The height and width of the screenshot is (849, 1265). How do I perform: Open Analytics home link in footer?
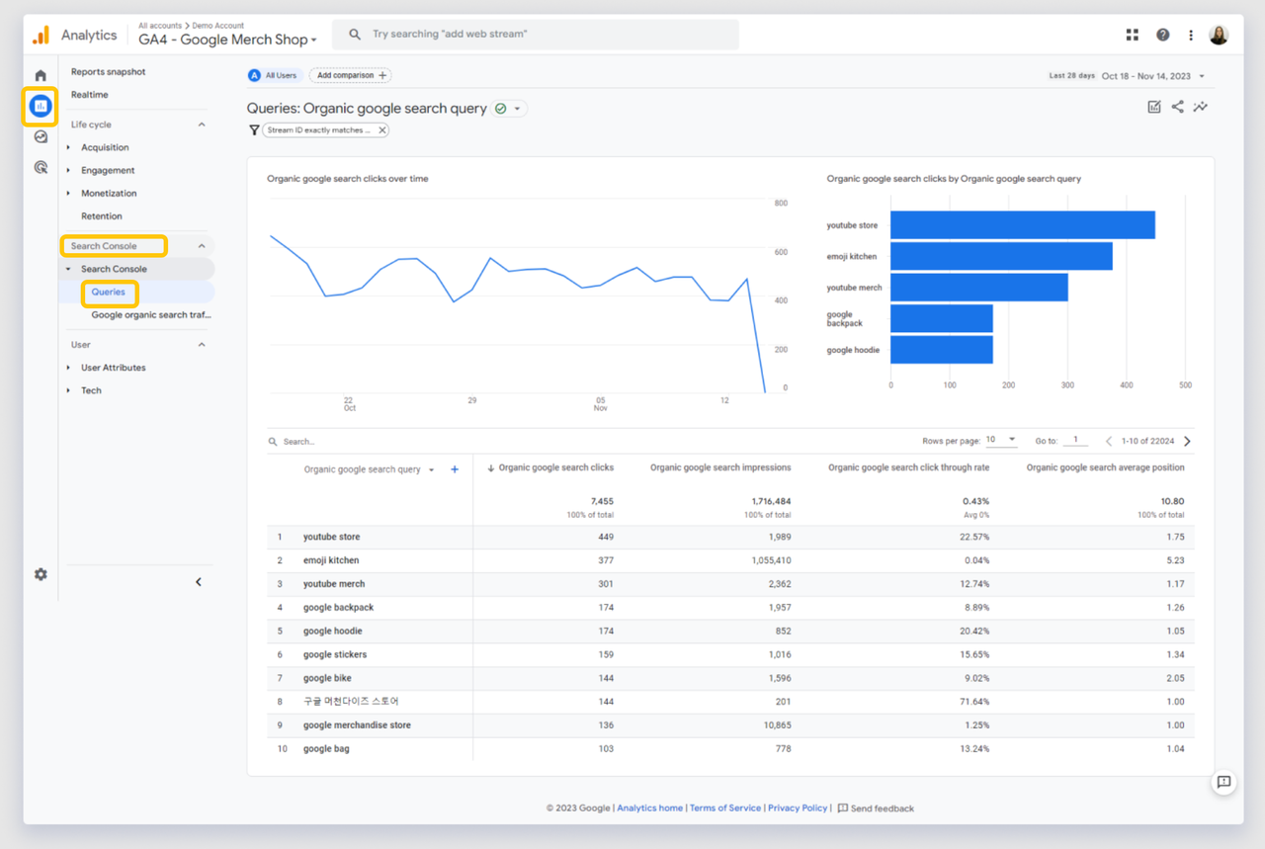649,808
